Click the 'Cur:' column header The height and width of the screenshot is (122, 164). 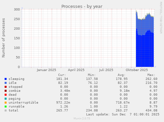tap(62, 75)
